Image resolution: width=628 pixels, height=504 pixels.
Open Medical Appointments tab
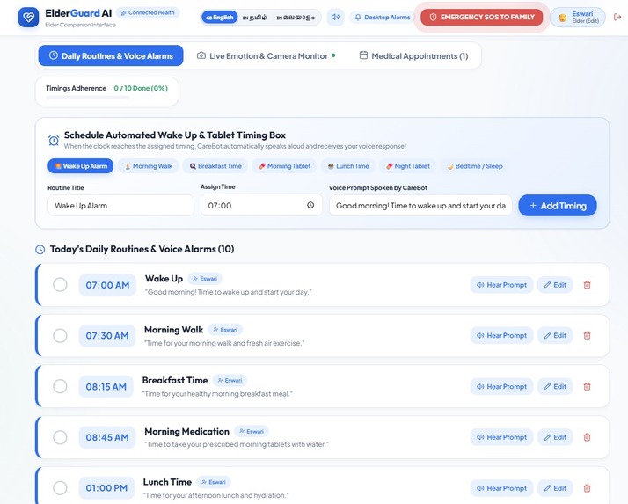413,55
